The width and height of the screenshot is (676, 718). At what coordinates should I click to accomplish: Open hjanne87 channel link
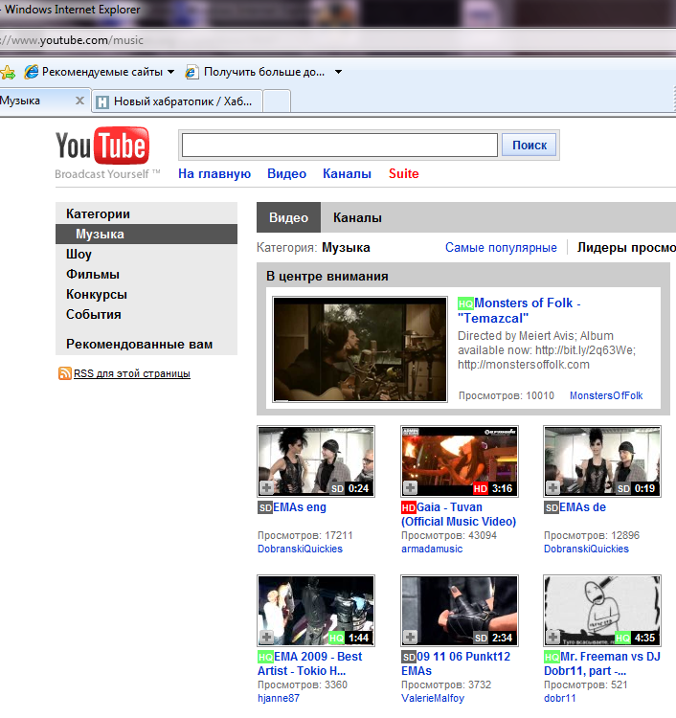(279, 698)
